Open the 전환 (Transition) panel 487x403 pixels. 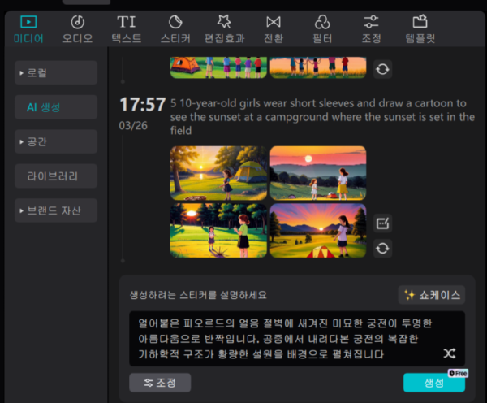point(274,28)
